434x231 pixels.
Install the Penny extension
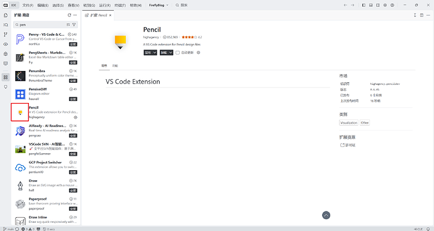click(x=73, y=44)
